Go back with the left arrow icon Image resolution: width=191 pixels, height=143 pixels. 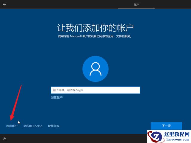[4, 4]
